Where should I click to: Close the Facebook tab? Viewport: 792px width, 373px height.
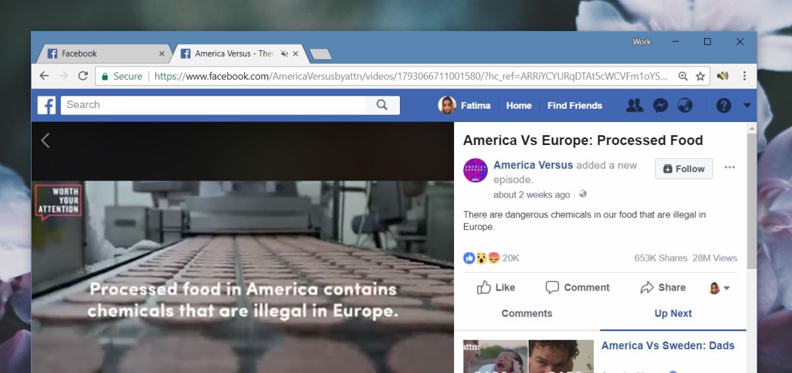coord(162,53)
